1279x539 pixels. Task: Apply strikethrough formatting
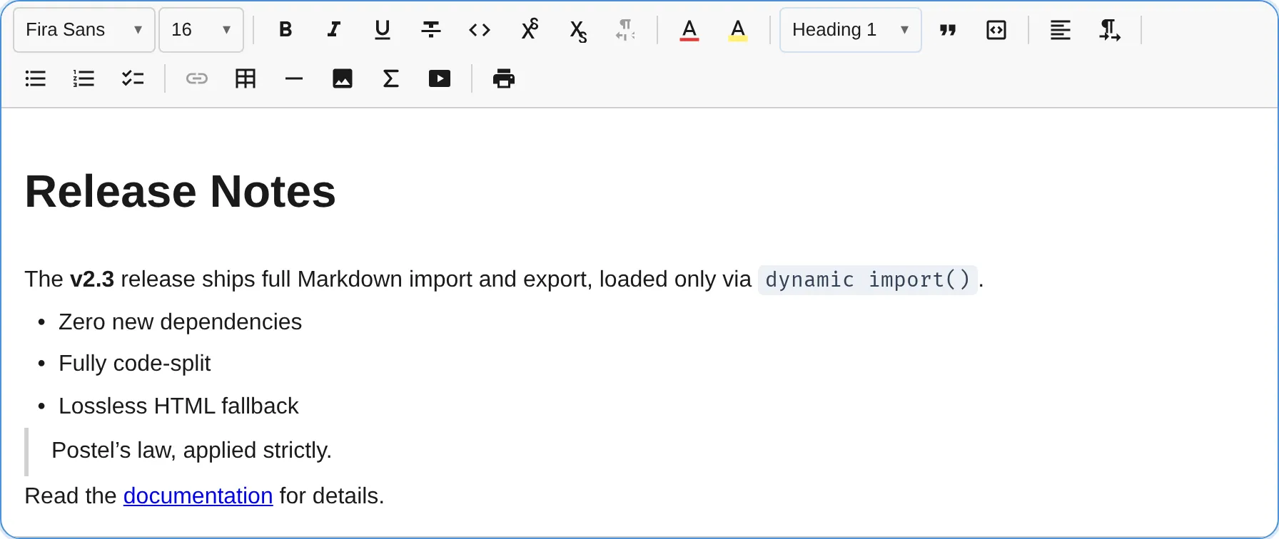coord(431,30)
